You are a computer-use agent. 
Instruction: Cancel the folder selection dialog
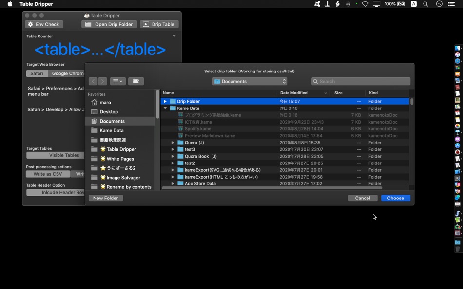(x=363, y=198)
